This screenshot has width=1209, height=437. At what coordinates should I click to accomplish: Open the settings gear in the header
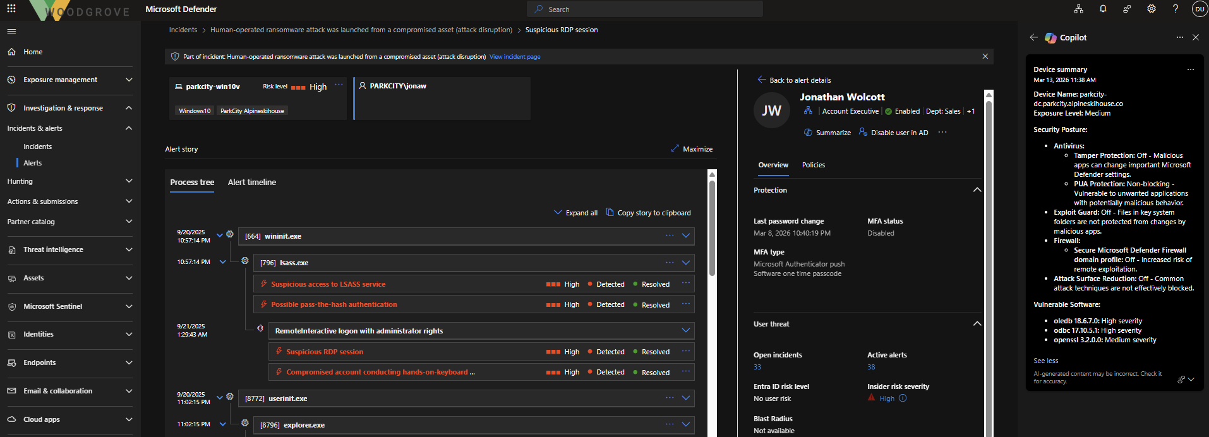click(x=1152, y=9)
